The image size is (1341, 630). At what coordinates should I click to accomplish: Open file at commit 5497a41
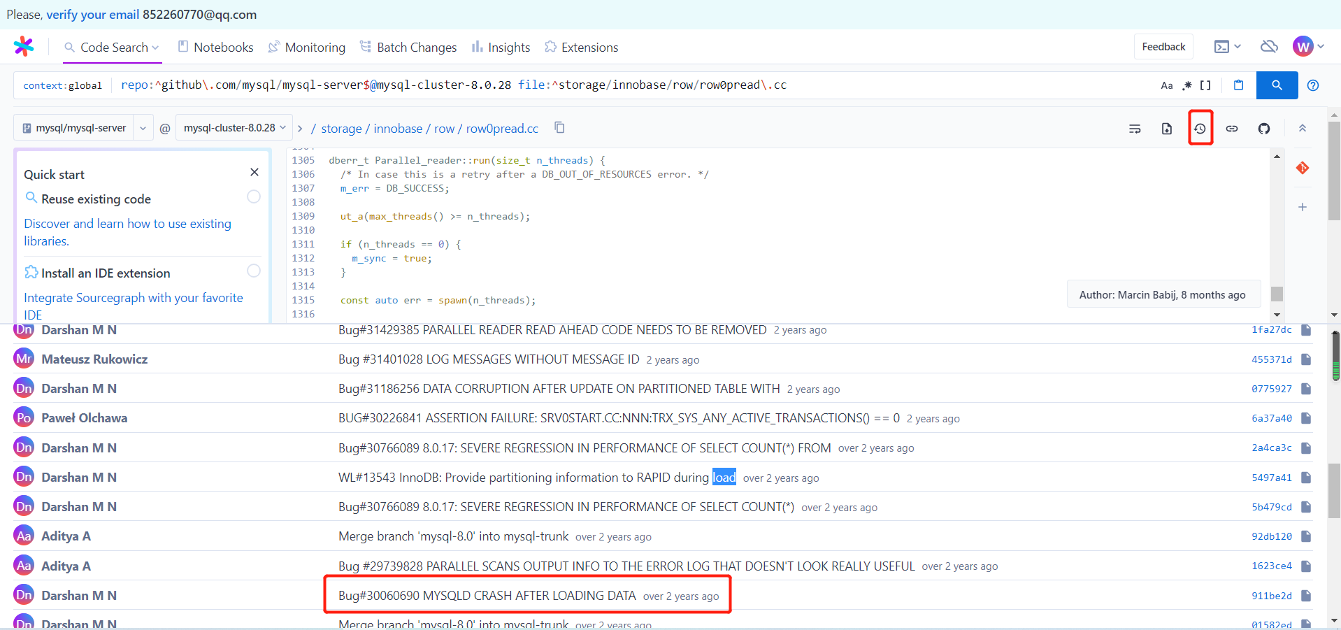click(x=1306, y=478)
